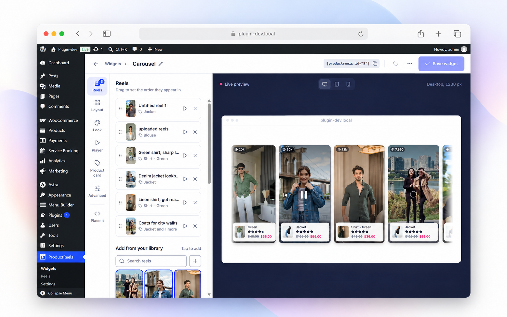Screen dimensions: 507x317
Task: Open the Reels tab in the widget sidebar
Action: click(97, 86)
